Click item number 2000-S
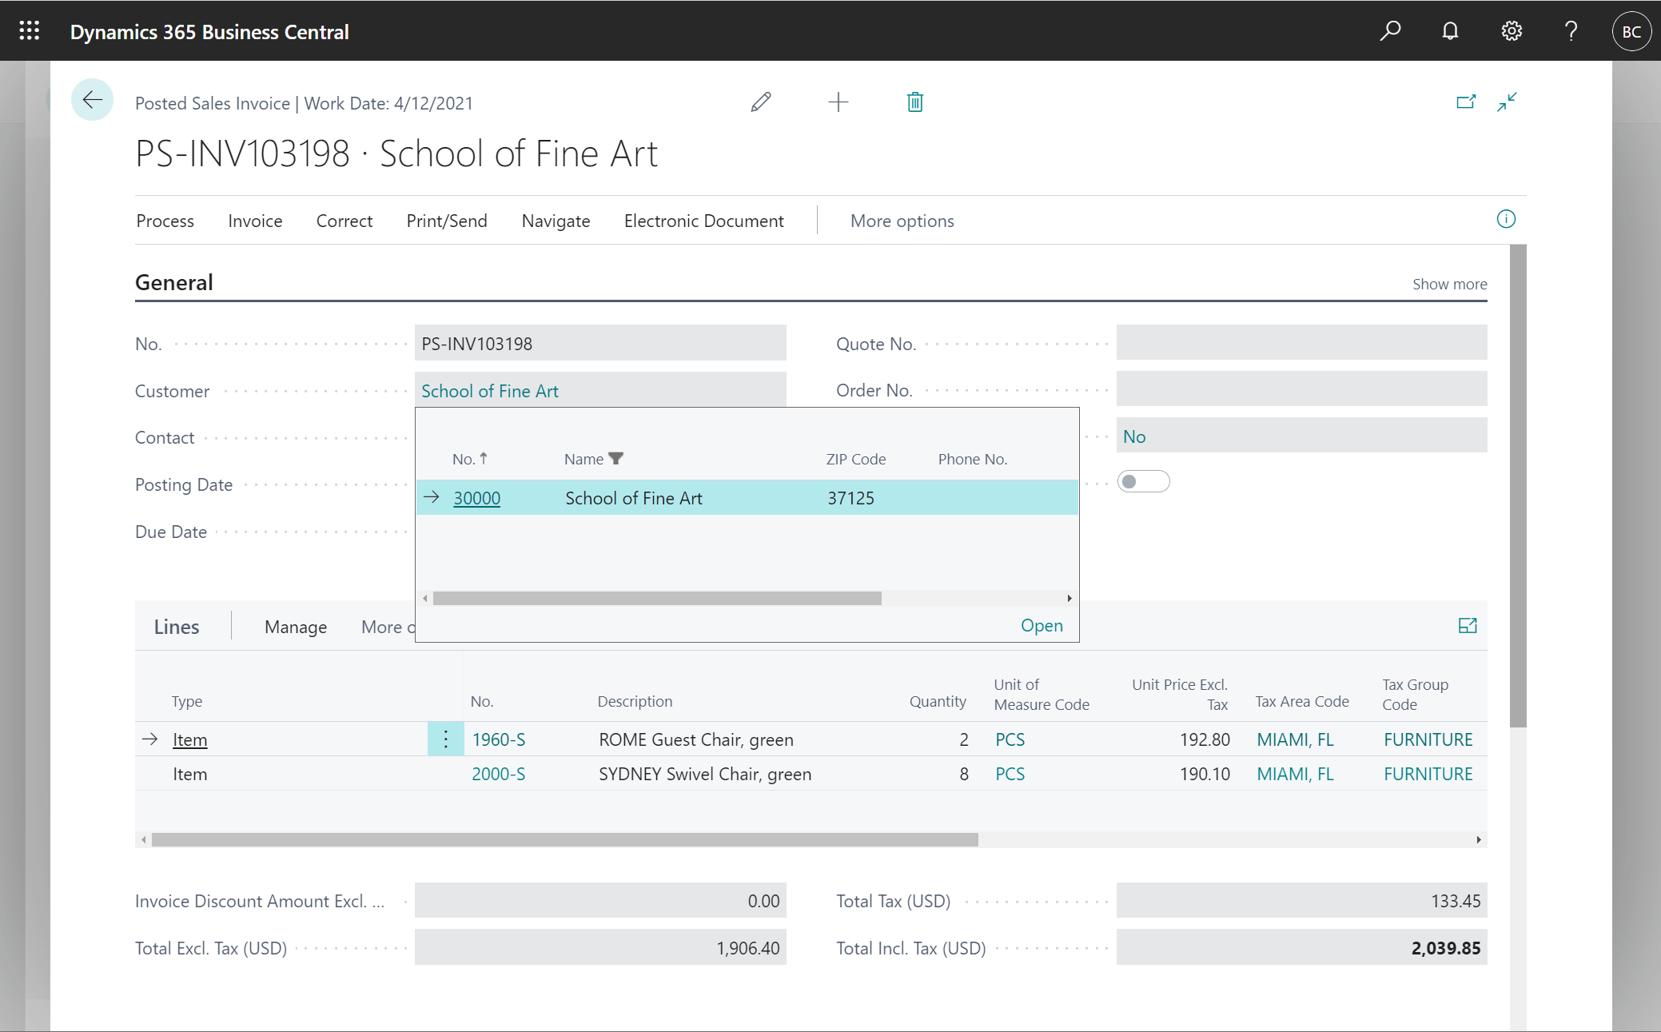Image resolution: width=1661 pixels, height=1032 pixels. 499,774
